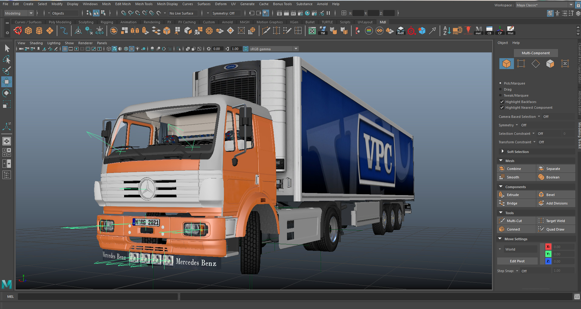Select the Tweak/Marquee radio option
The image size is (581, 309).
point(500,95)
